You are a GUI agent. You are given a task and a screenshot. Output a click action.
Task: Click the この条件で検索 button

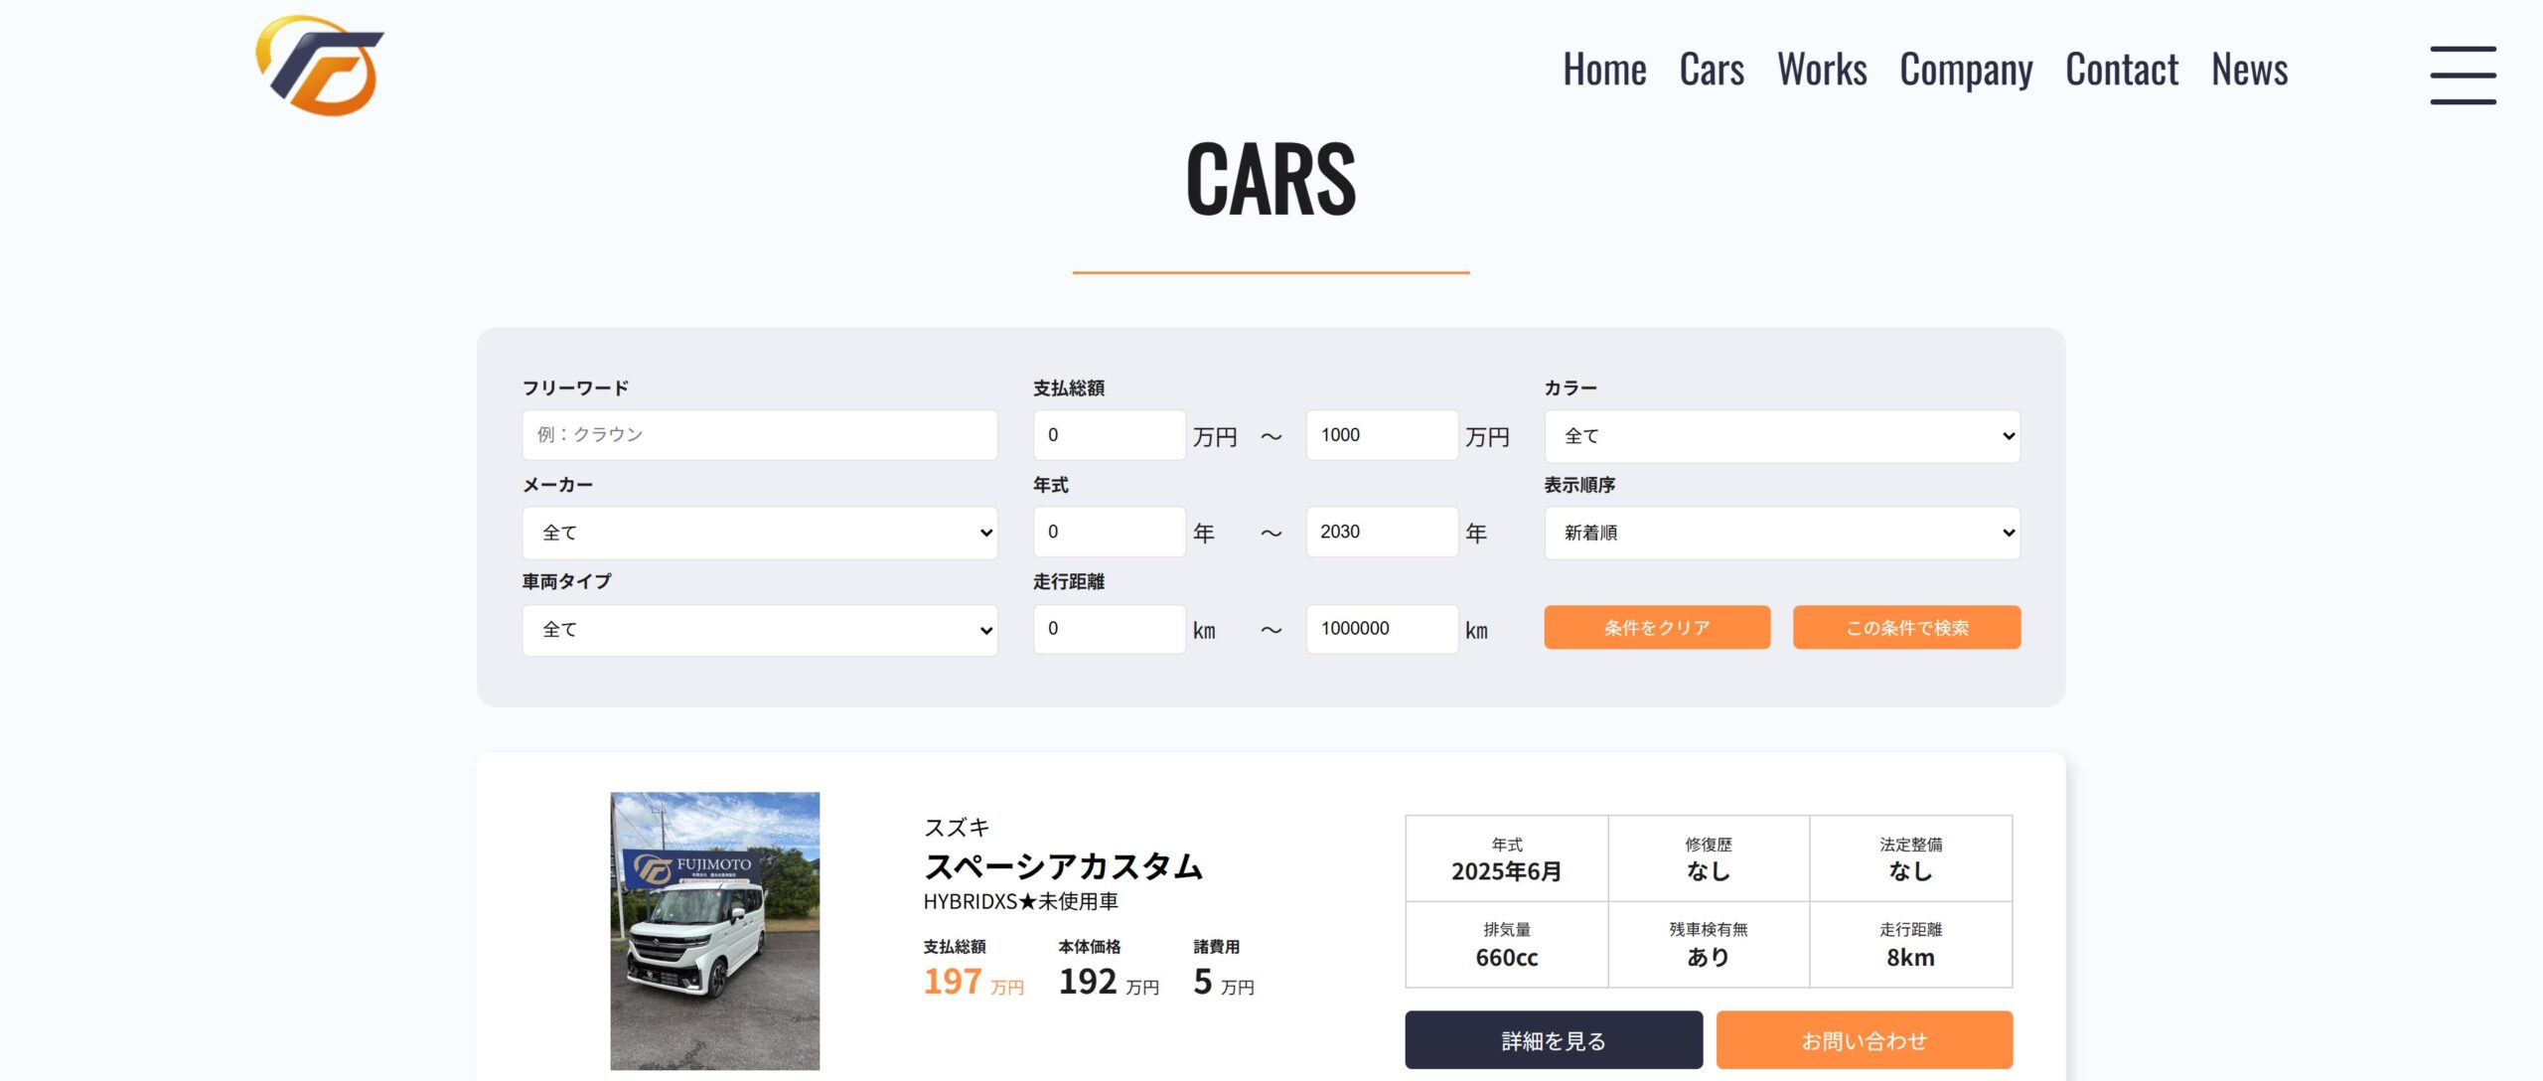(x=1906, y=627)
